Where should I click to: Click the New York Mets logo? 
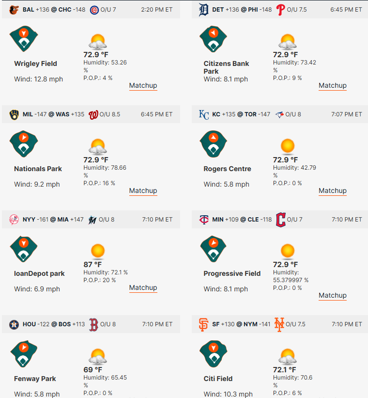279,325
